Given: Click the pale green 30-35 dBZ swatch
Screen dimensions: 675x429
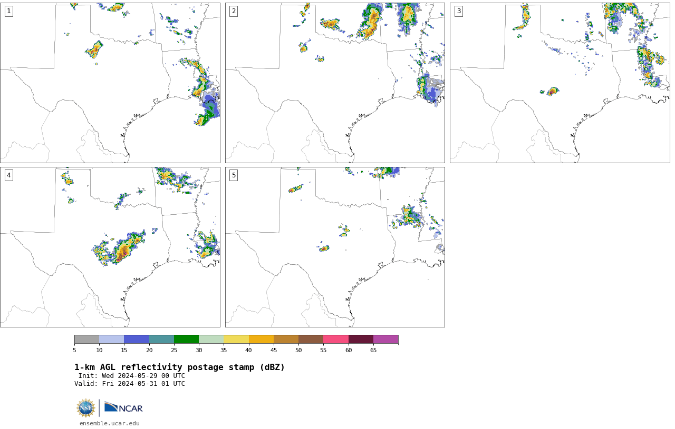Looking at the screenshot, I should (211, 339).
